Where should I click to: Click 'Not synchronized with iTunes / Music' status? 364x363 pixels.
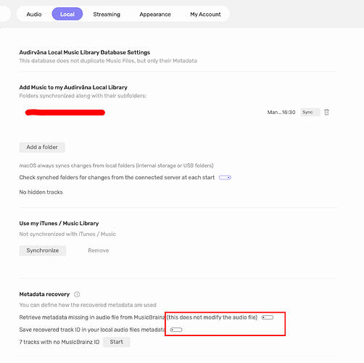pyautogui.click(x=67, y=234)
